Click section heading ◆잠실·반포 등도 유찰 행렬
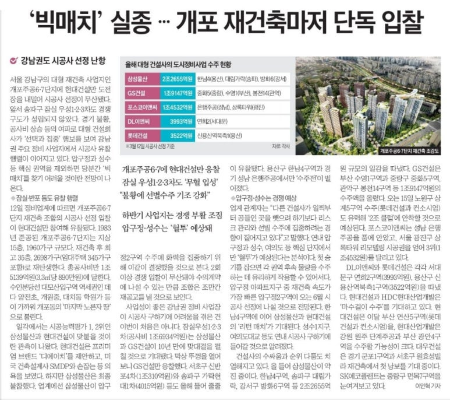 (x=44, y=198)
